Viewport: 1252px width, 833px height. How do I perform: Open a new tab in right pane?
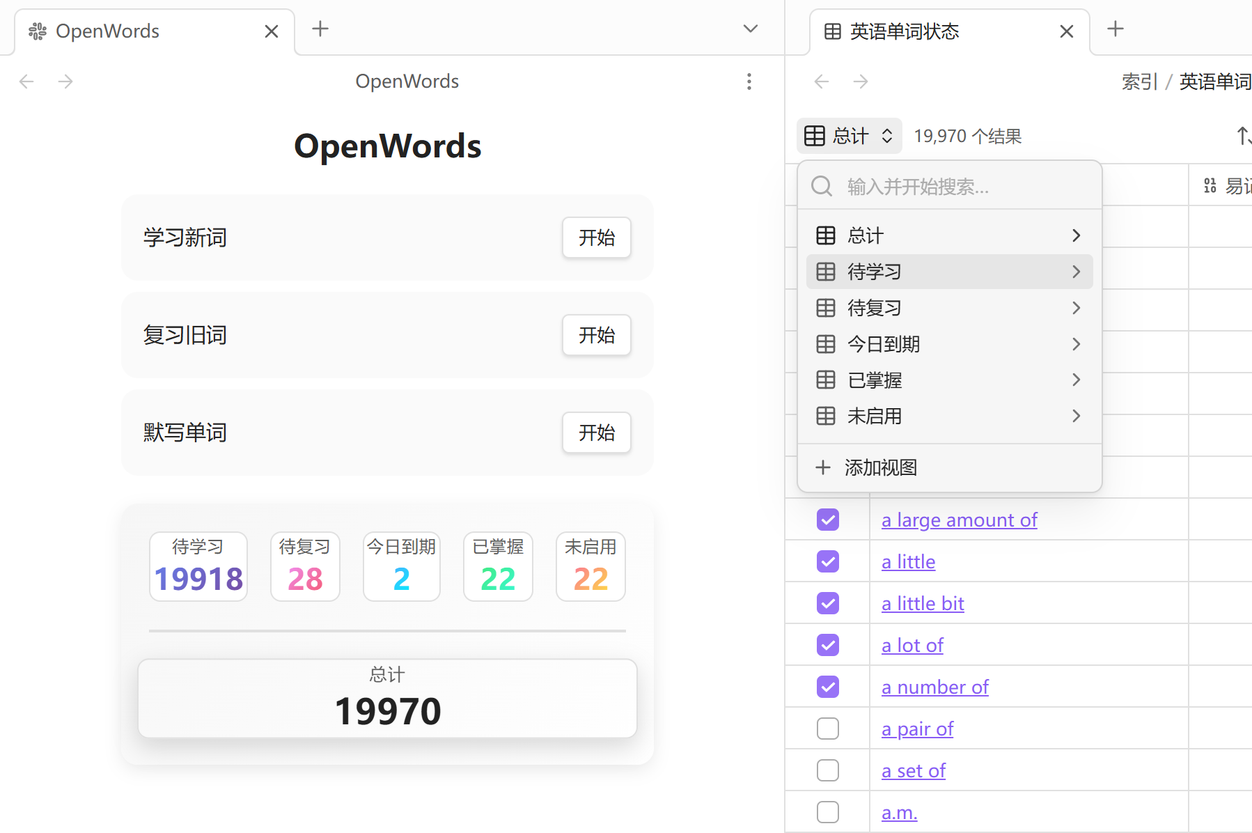coord(1116,29)
